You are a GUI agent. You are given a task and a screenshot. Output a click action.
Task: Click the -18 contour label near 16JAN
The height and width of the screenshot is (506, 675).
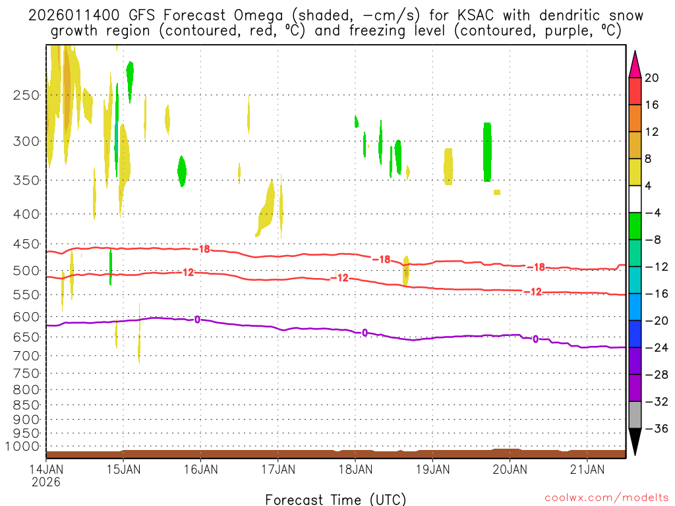click(x=201, y=249)
